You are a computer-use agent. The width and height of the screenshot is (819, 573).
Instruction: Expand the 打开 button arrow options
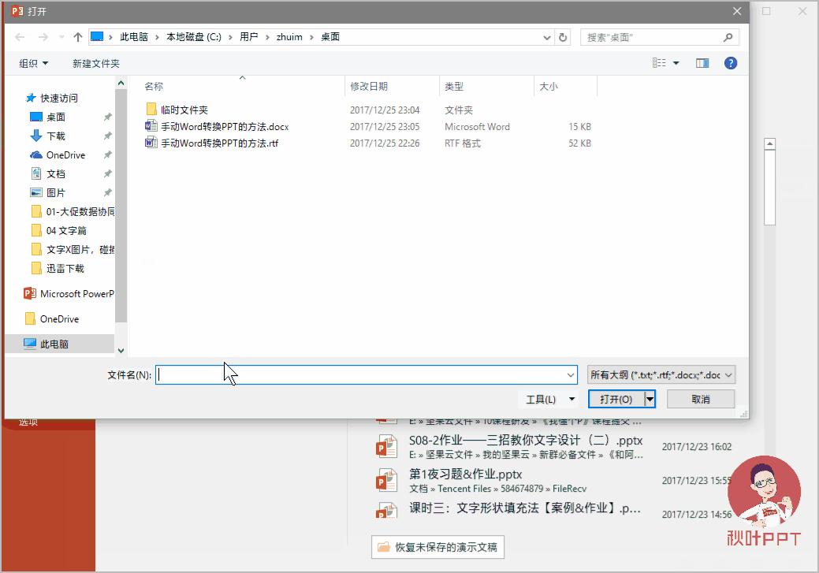pos(650,400)
